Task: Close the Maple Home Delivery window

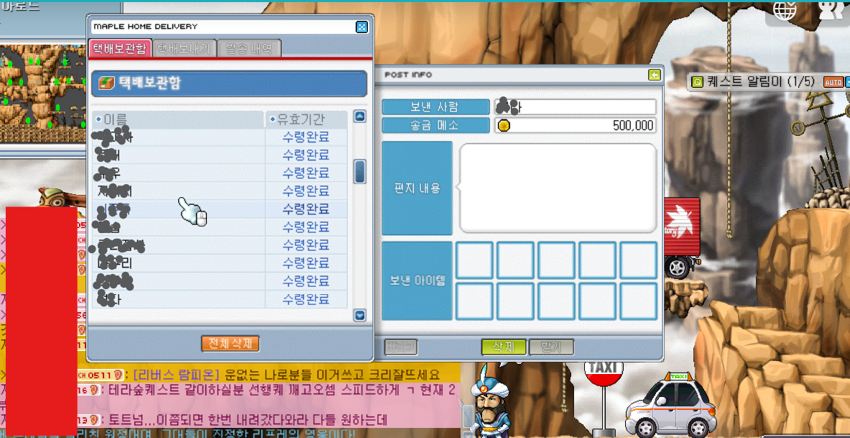Action: pos(361,27)
